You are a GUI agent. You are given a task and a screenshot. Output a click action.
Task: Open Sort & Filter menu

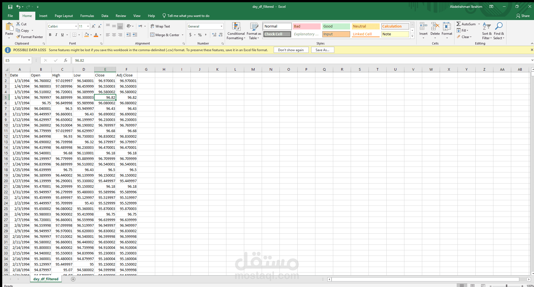click(x=487, y=31)
